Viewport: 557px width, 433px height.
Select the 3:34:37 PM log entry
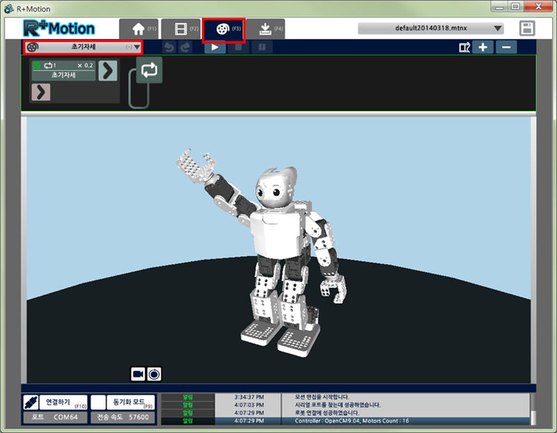tap(345, 397)
